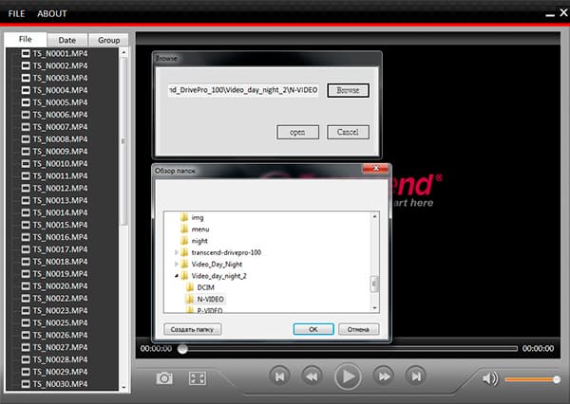This screenshot has height=404, width=570.
Task: Rewind the video playback
Action: (x=312, y=376)
